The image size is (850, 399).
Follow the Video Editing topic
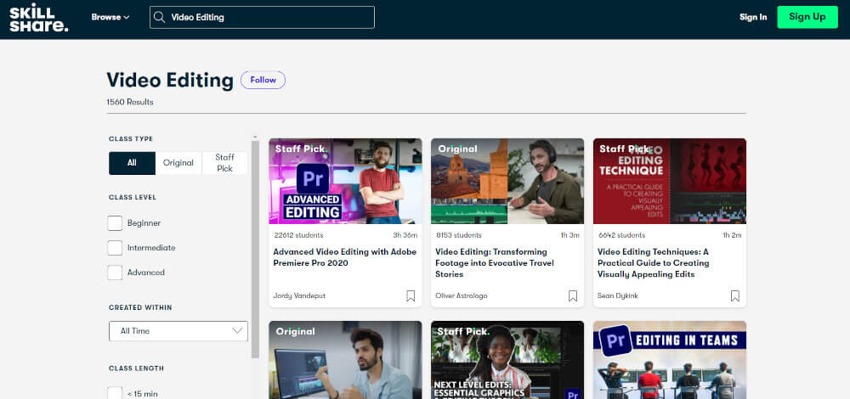(x=263, y=80)
